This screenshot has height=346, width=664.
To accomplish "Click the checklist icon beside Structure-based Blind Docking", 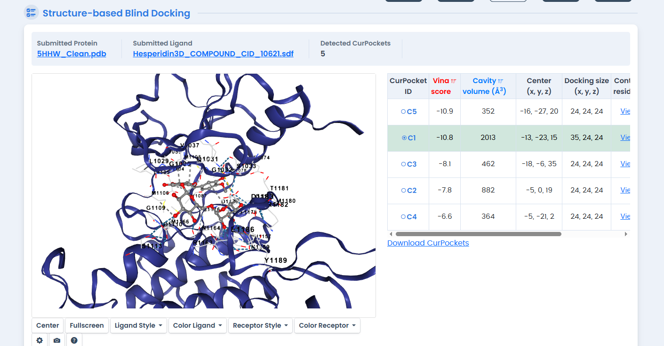I will tap(31, 13).
